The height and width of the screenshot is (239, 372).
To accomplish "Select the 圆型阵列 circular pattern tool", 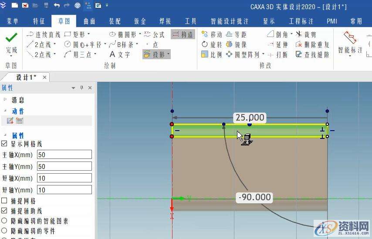I will 243,55.
